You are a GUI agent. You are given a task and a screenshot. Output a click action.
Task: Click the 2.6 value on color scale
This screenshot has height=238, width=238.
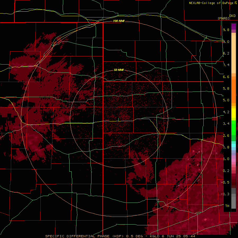pos(226,136)
